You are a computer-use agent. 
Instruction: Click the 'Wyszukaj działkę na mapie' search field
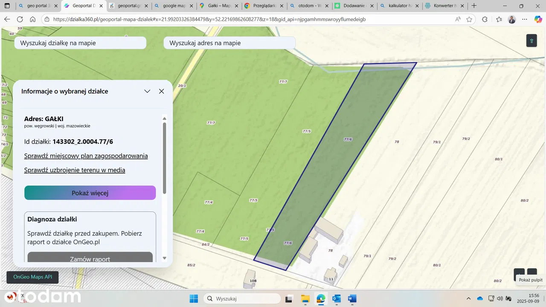click(80, 43)
